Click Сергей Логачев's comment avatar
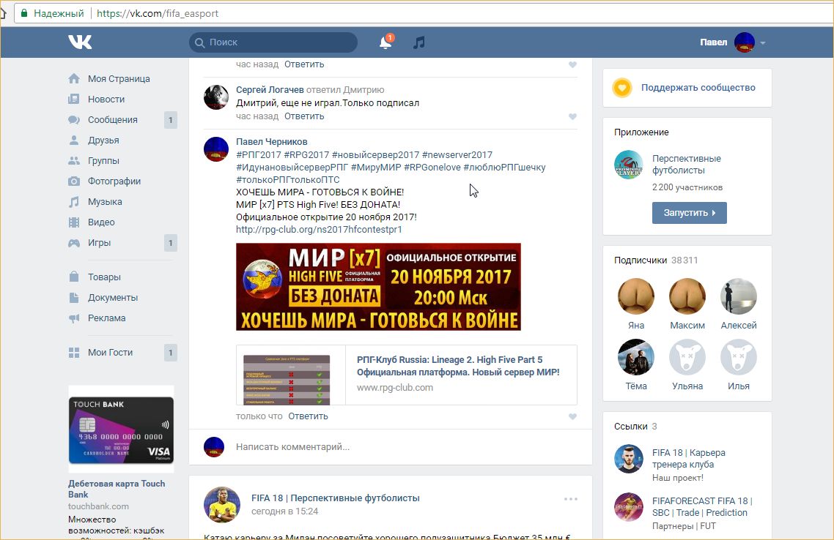Screen dimensions: 834x540 pos(216,97)
